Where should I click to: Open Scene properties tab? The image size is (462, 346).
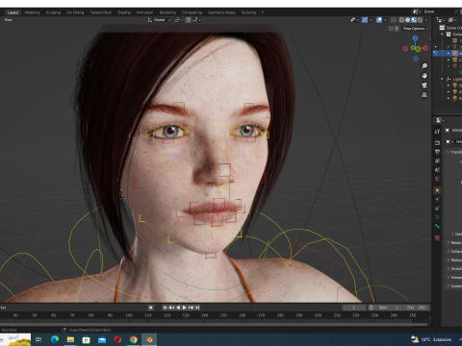pos(437,170)
